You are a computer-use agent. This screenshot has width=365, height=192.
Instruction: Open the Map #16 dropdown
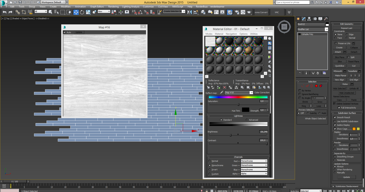pos(239,93)
